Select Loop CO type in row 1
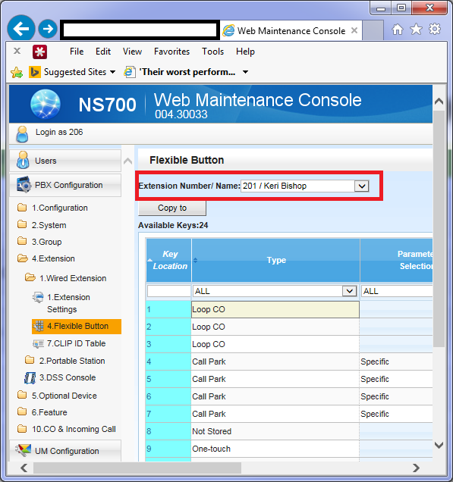The width and height of the screenshot is (453, 482). pos(275,309)
